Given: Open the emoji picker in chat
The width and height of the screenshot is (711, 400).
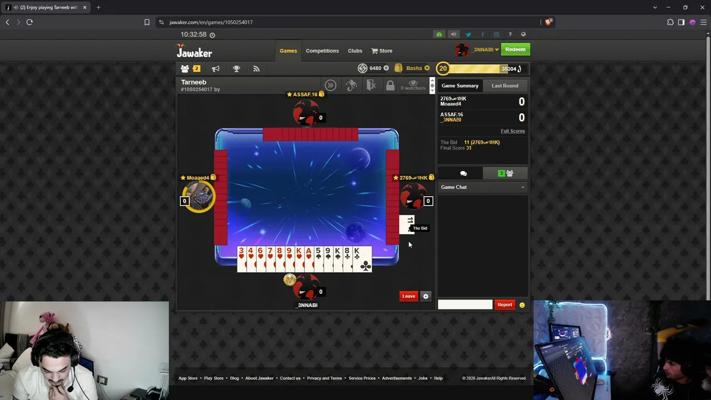Looking at the screenshot, I should [x=522, y=305].
